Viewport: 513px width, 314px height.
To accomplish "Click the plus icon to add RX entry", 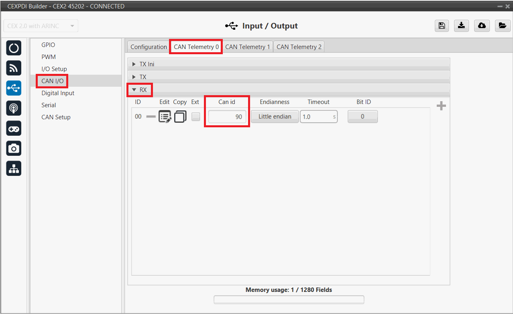I will [x=441, y=106].
